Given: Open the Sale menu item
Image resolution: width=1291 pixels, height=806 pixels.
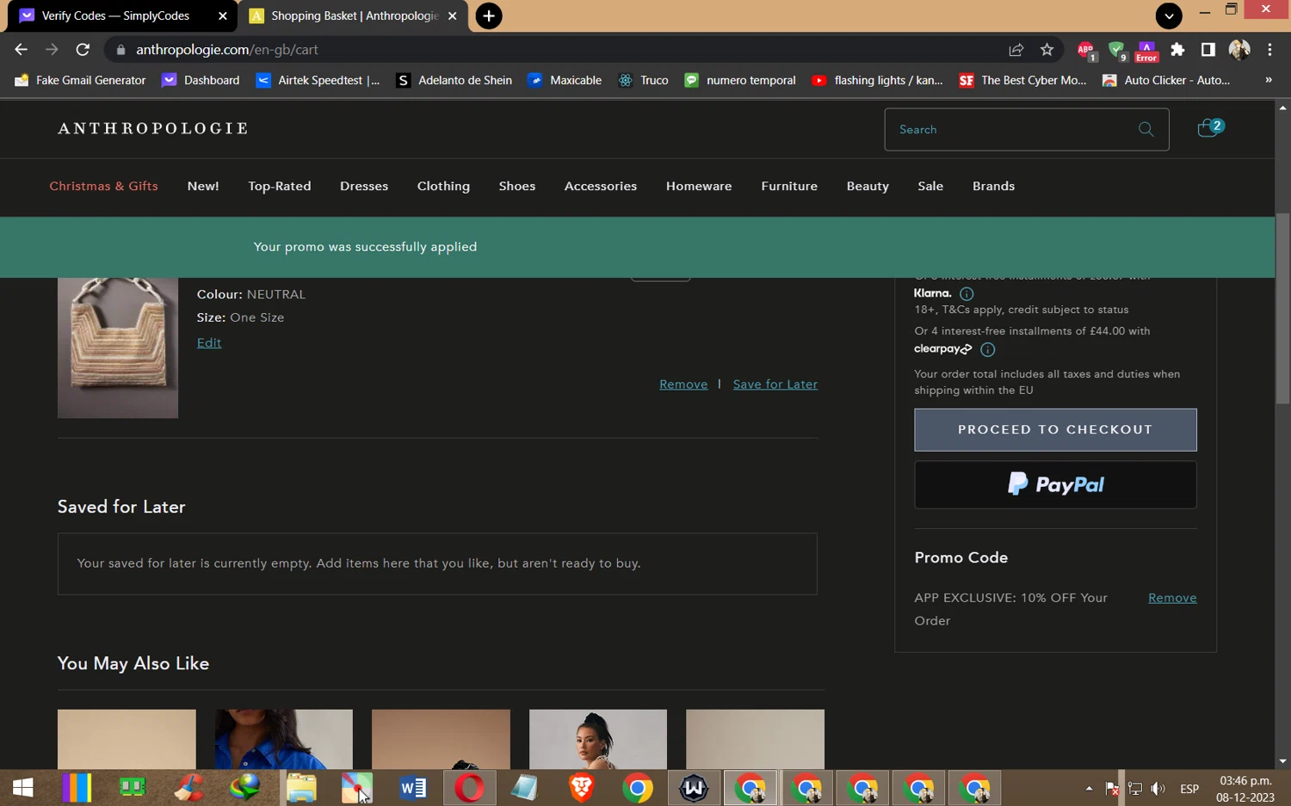Looking at the screenshot, I should 930,187.
